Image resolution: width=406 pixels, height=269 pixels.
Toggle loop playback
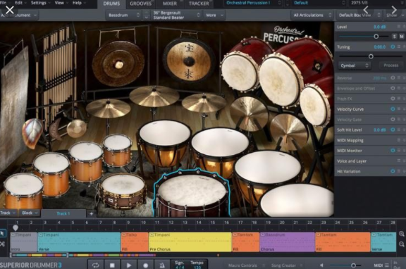[x=96, y=265]
